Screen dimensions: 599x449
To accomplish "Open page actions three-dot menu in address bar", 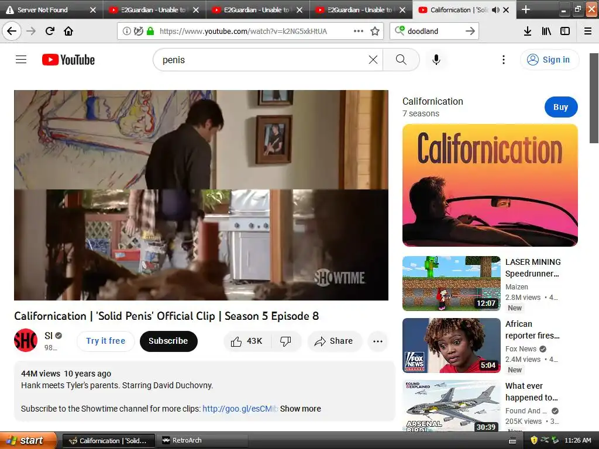I will 359,32.
